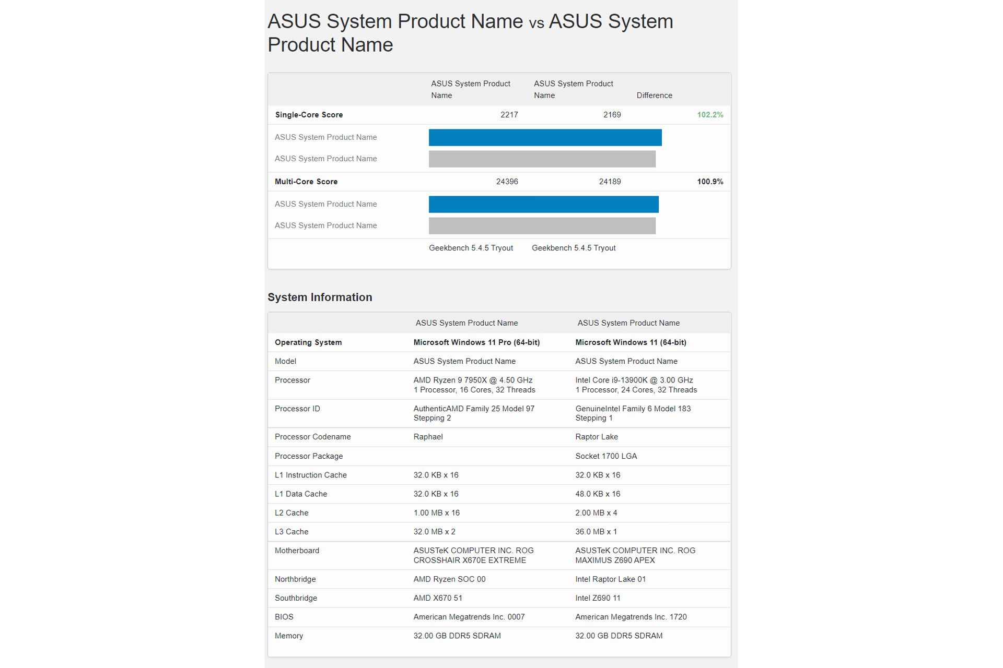The height and width of the screenshot is (668, 1003).
Task: Click the AMD X670 51 cell
Action: click(438, 598)
